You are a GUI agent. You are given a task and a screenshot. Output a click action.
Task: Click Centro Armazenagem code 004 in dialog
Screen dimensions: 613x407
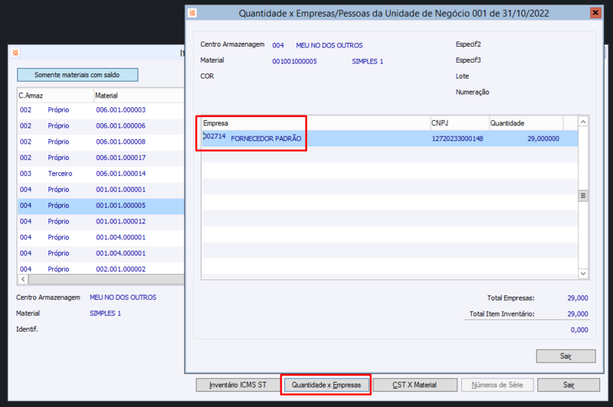(x=278, y=46)
